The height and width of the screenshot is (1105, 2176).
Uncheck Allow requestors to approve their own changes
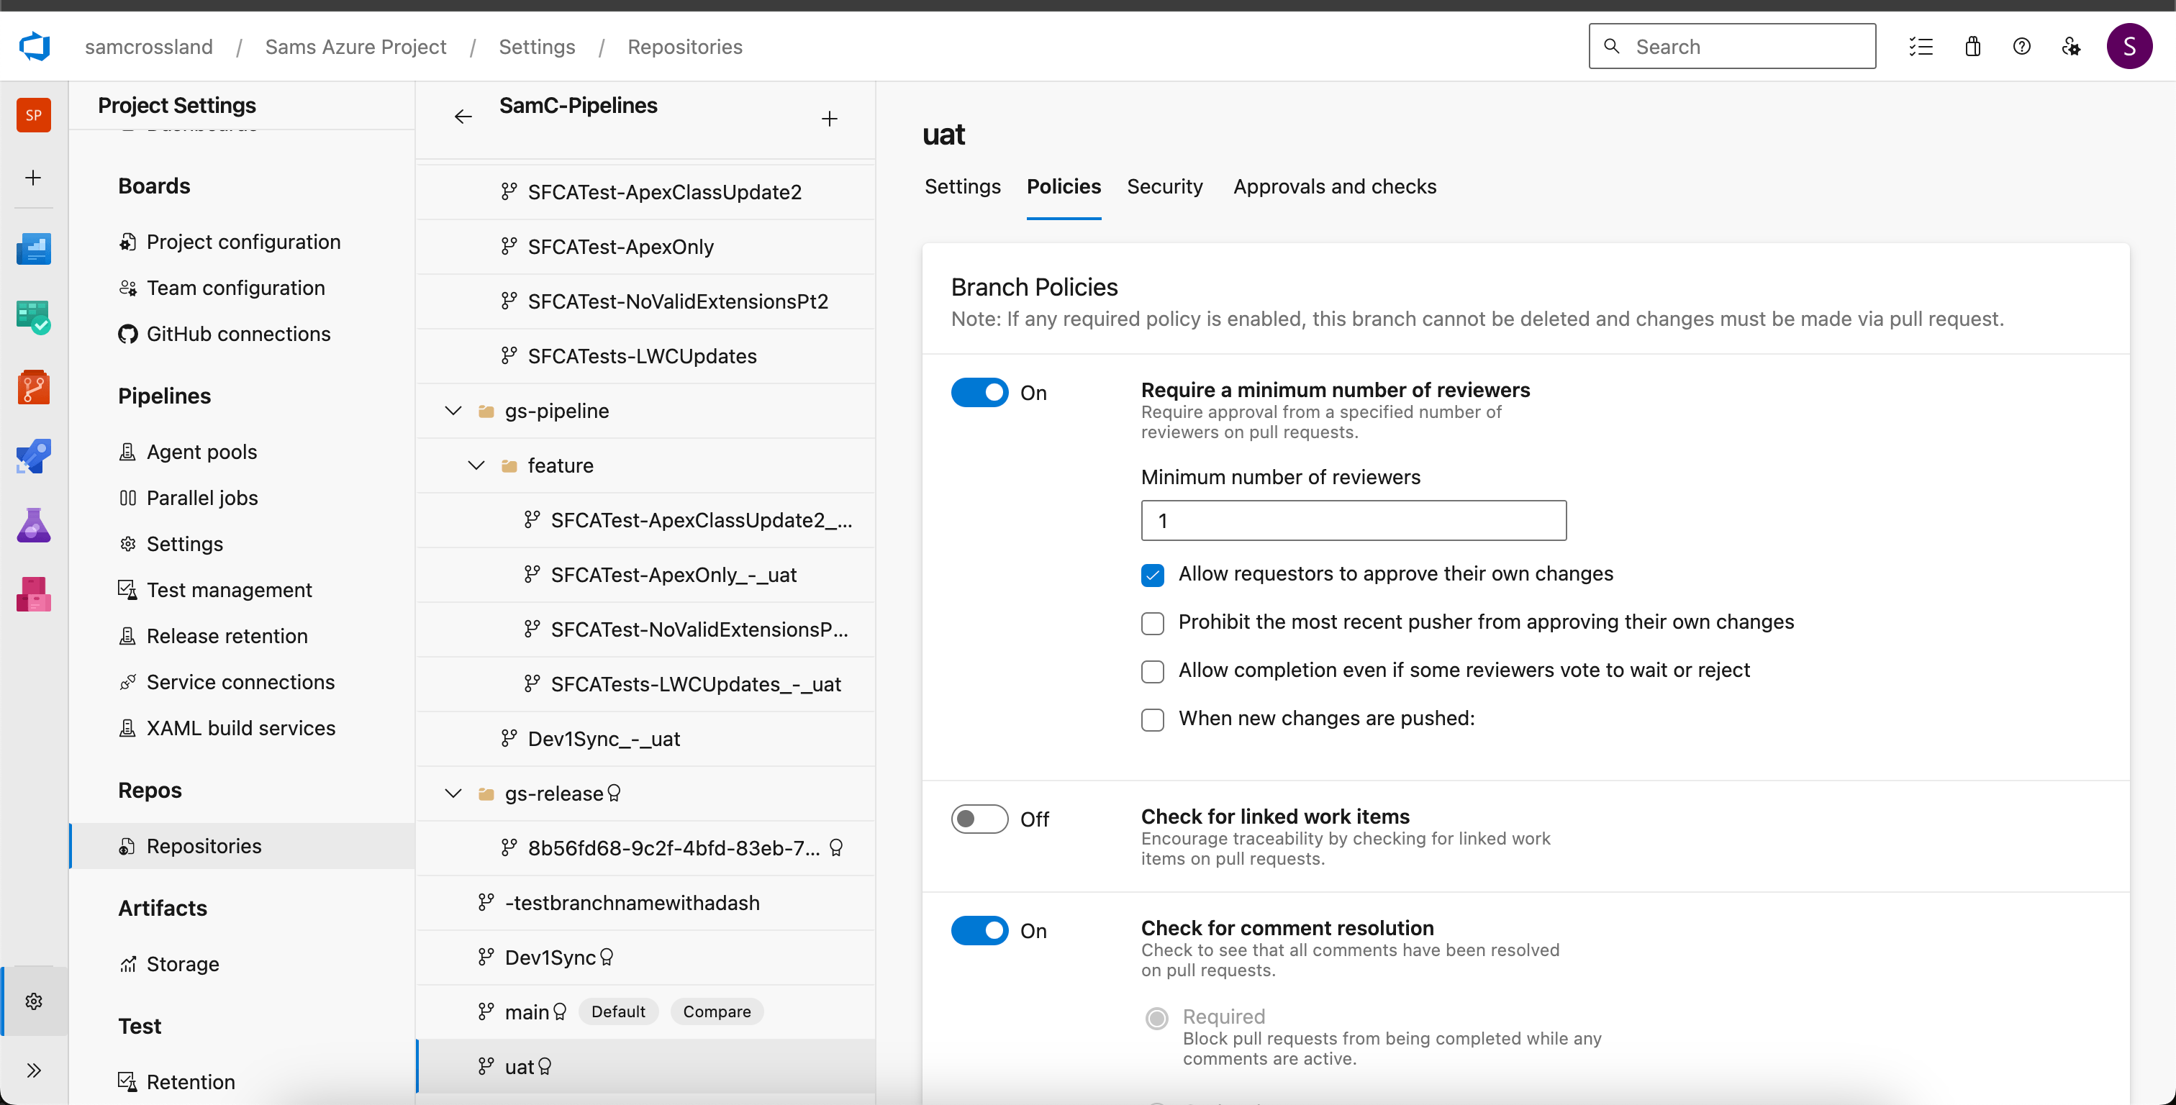point(1152,576)
